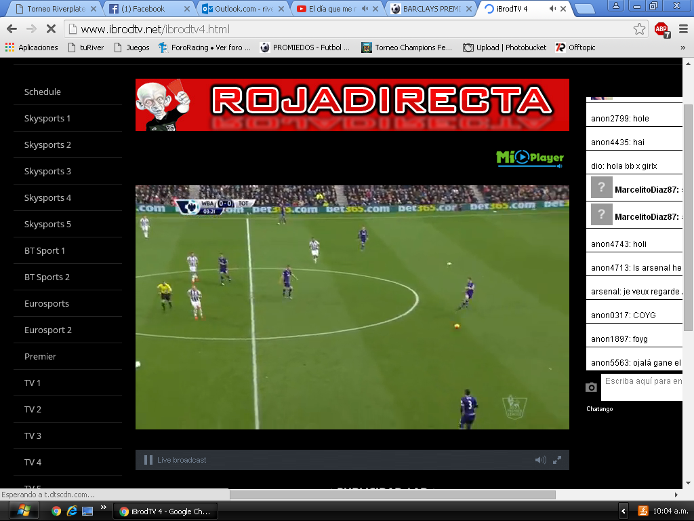Open the Chrome user profile icon
Viewport: 694px width, 521px height.
(x=615, y=5)
